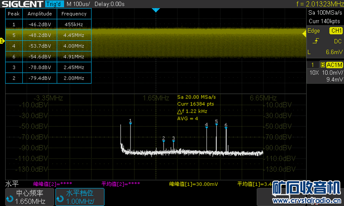Click the yellow trigger level arrow
344x206 pixels.
[x=304, y=33]
